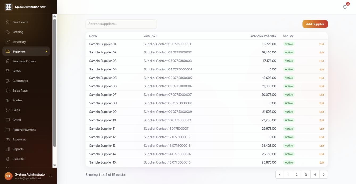Jump to results page 2
Screen dimensions: 356x184
[297, 174]
